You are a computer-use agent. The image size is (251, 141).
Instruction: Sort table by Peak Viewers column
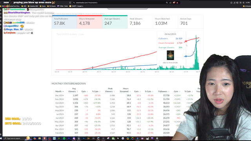click(x=110, y=90)
